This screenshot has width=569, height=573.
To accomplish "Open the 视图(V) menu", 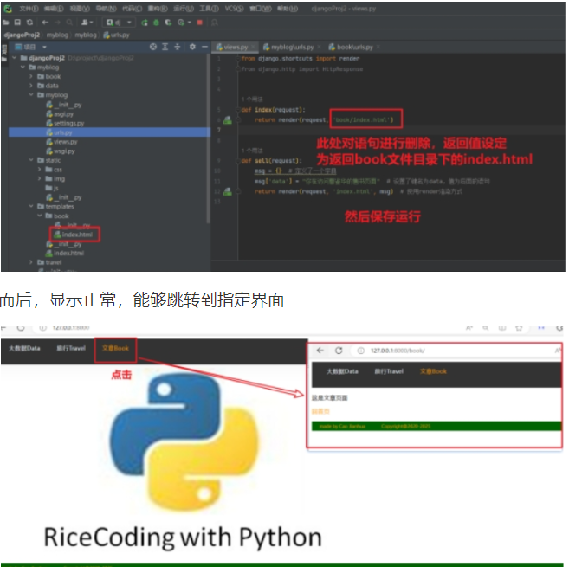I will coord(80,9).
